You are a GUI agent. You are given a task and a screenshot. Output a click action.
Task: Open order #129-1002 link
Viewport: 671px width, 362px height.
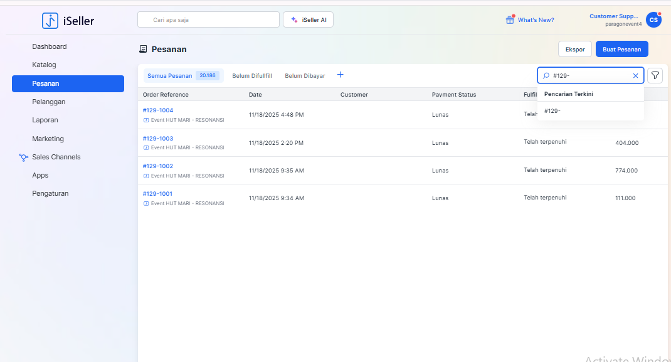coord(158,166)
